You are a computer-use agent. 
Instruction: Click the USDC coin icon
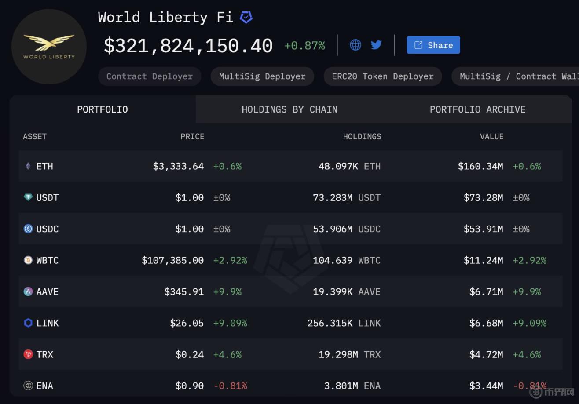click(28, 229)
